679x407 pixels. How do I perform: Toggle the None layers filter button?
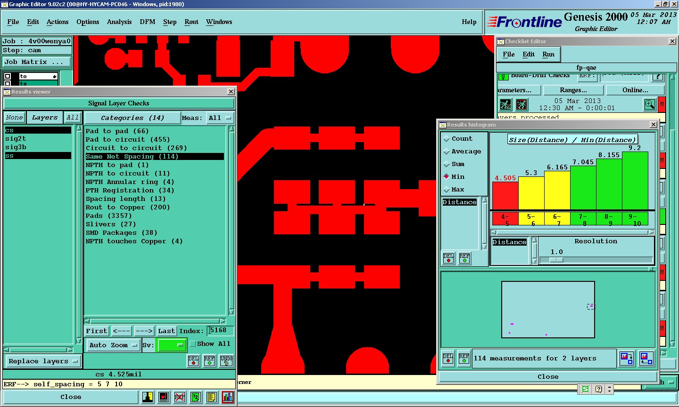click(14, 118)
